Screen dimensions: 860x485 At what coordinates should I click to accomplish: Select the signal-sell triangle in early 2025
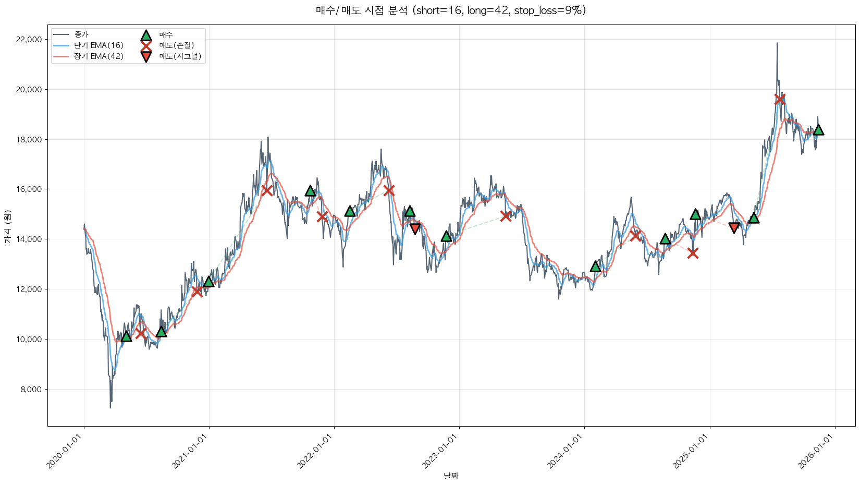click(x=734, y=227)
